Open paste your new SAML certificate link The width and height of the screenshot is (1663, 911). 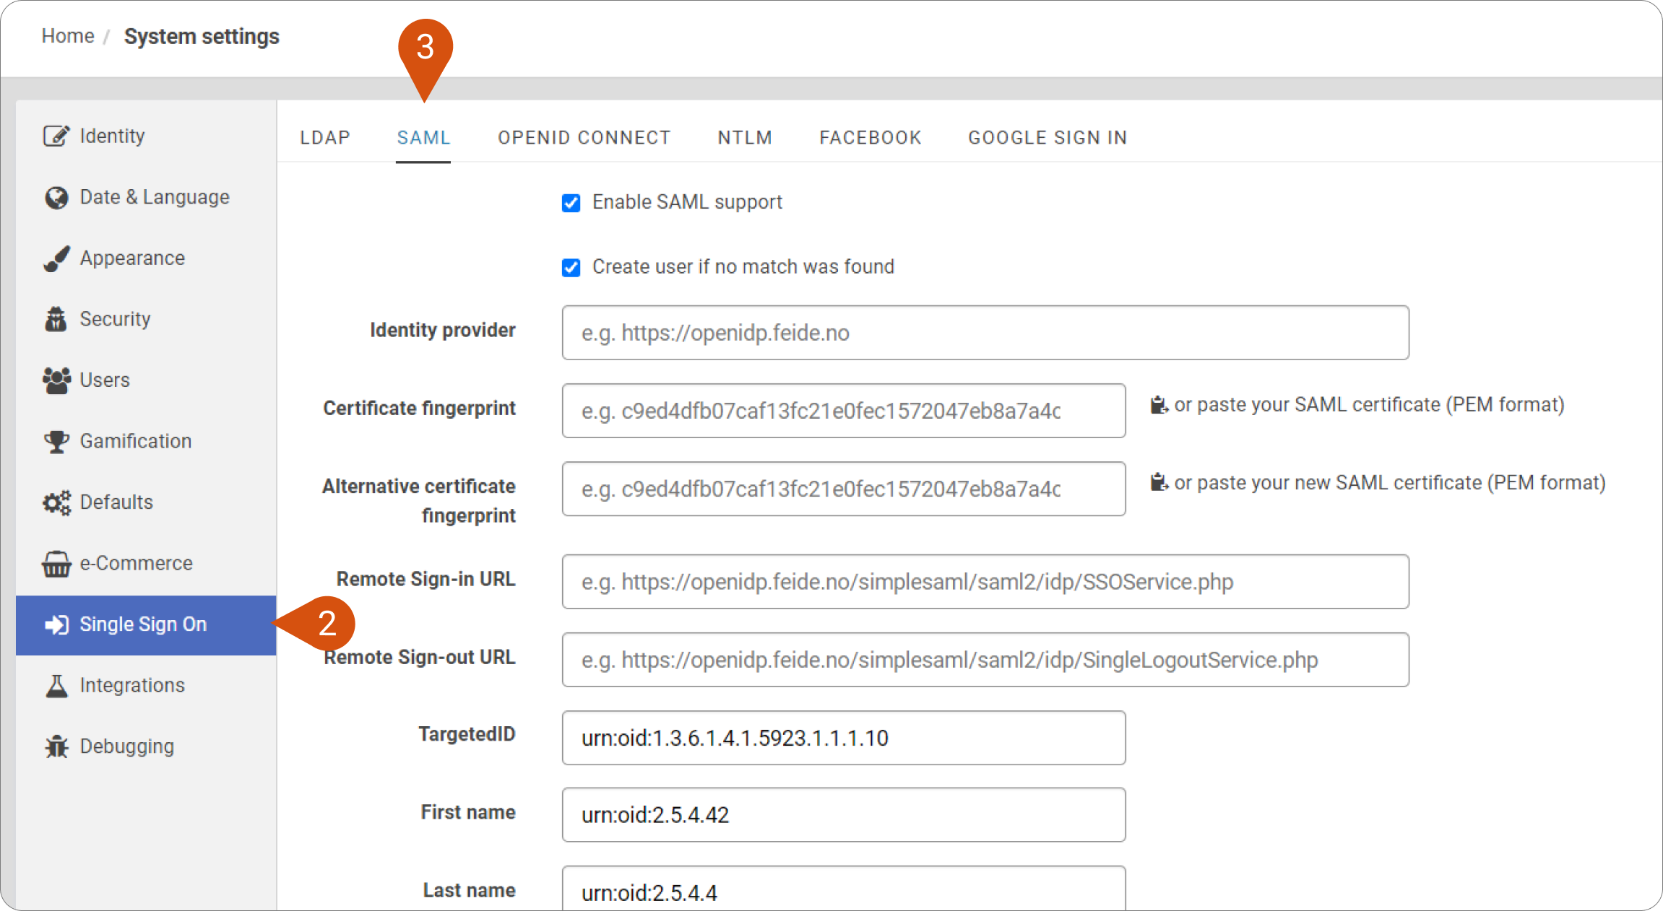(x=1390, y=482)
